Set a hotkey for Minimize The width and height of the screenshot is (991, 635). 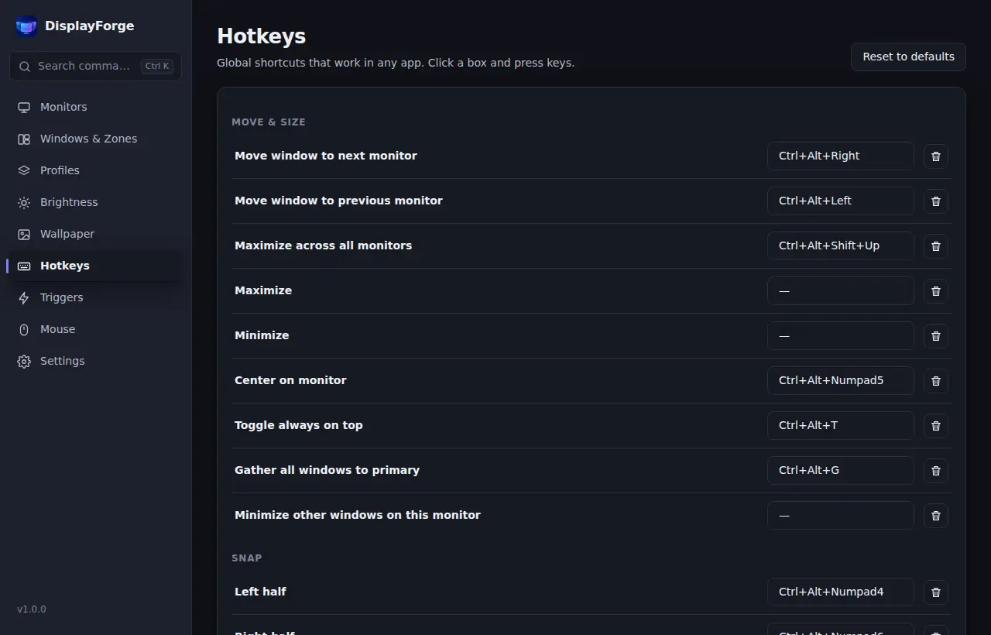pos(840,335)
